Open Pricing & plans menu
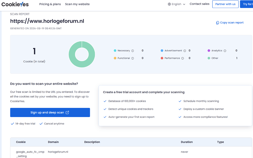The height and width of the screenshot is (158, 253). 50,4
